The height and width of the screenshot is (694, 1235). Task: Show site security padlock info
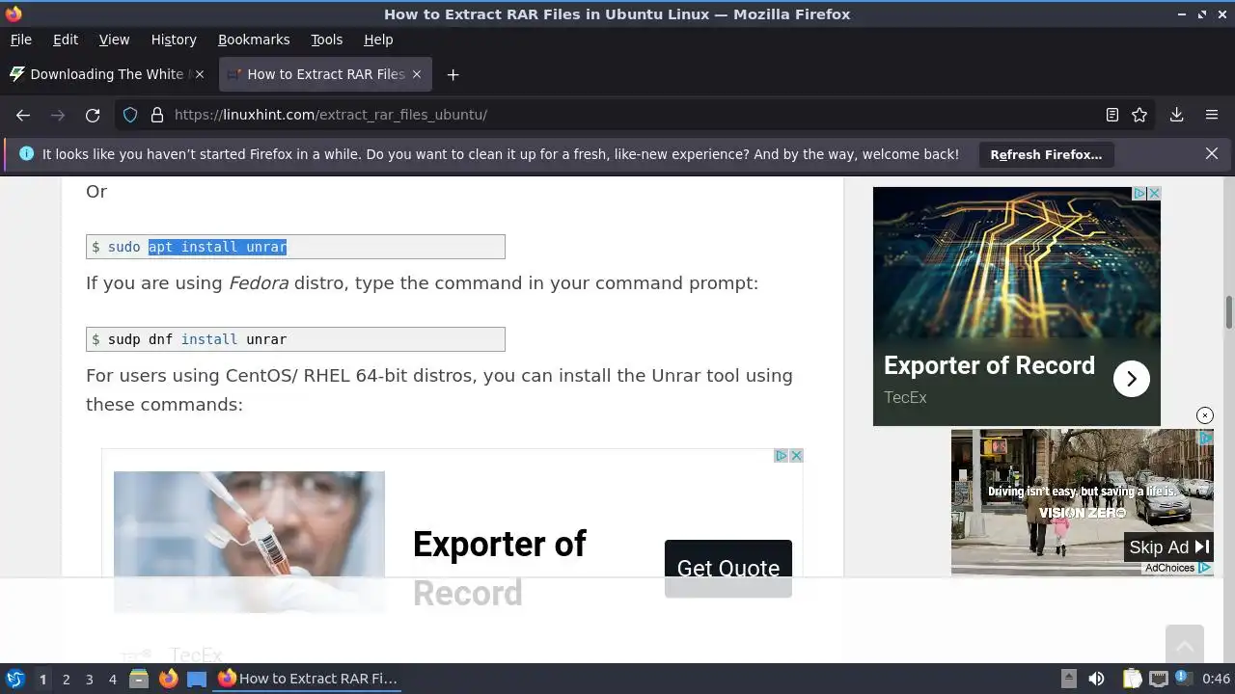coord(157,115)
